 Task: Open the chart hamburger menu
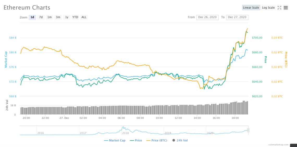[286, 8]
